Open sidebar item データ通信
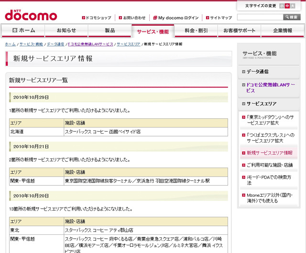Viewport: 306px width, 253px height. (257, 72)
